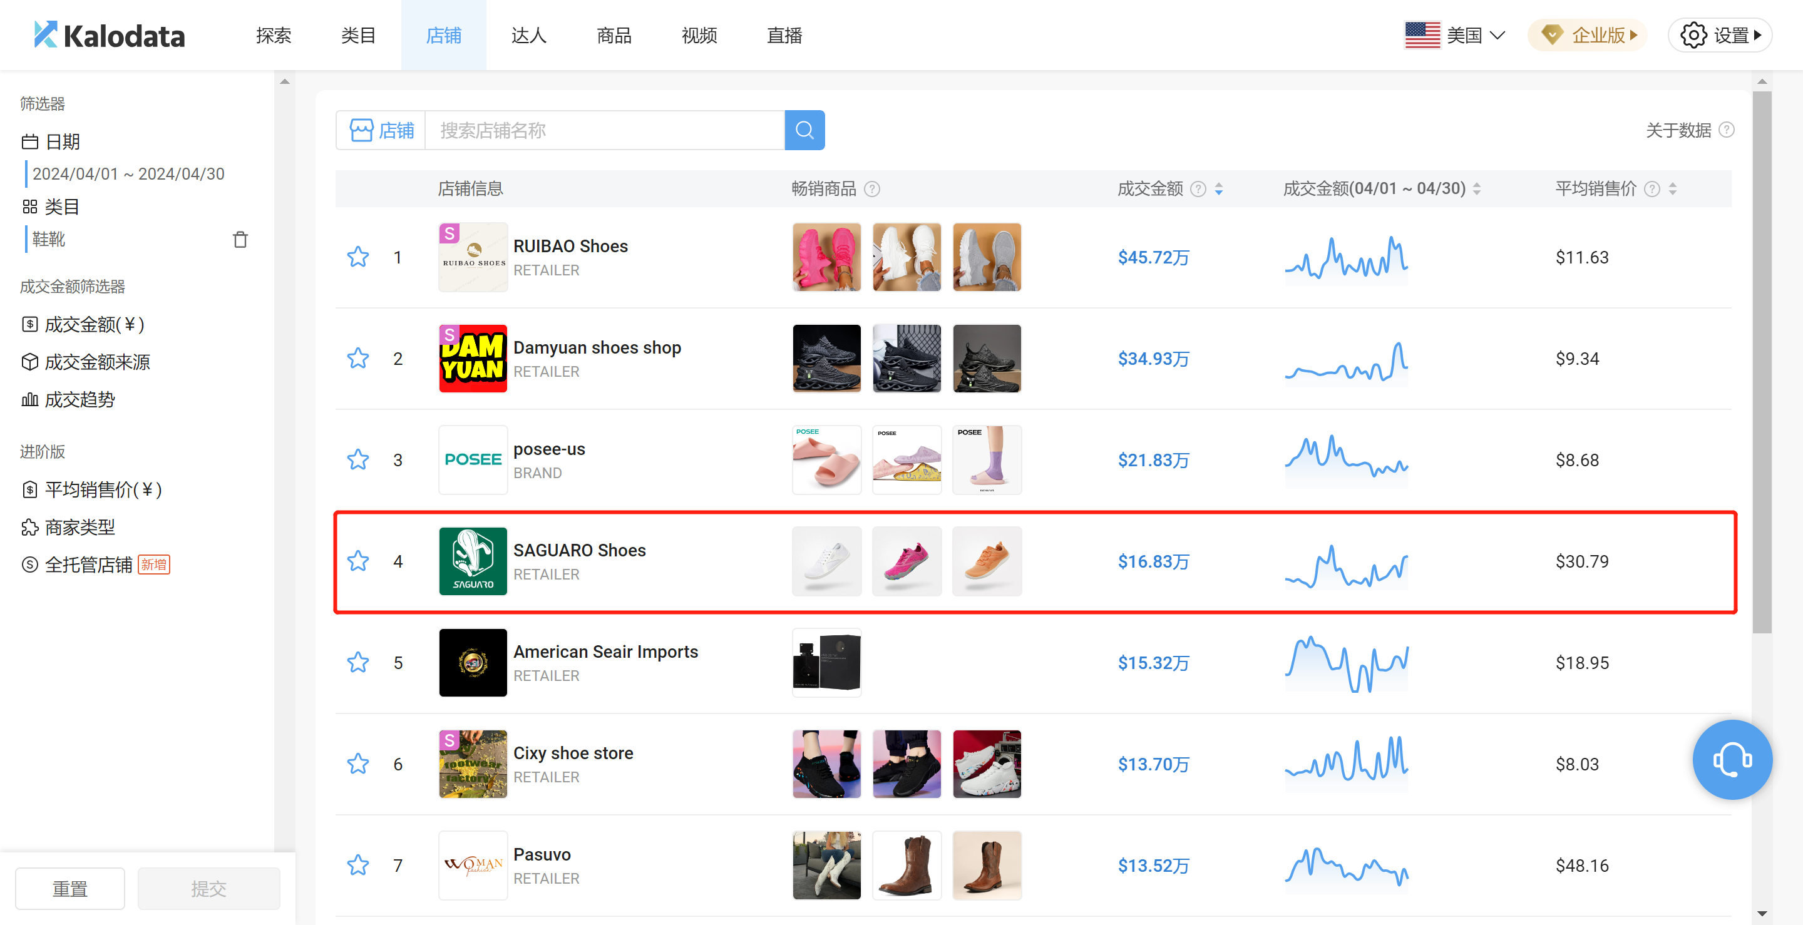Go to 达人 tab
This screenshot has width=1803, height=925.
[x=528, y=35]
